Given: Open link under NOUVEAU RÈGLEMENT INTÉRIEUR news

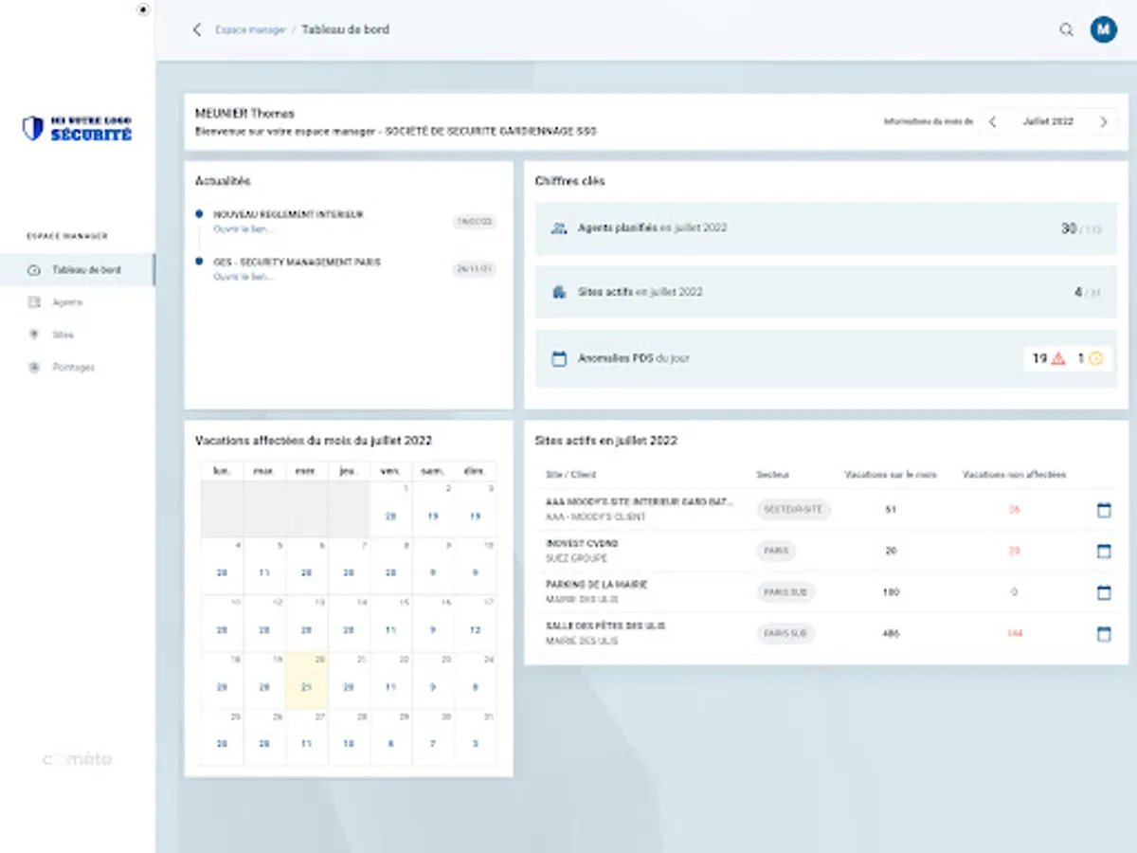Looking at the screenshot, I should [243, 229].
